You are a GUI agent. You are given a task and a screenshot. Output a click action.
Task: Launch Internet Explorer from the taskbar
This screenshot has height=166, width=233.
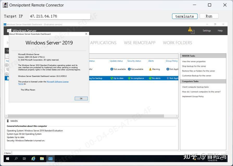coord(33,158)
